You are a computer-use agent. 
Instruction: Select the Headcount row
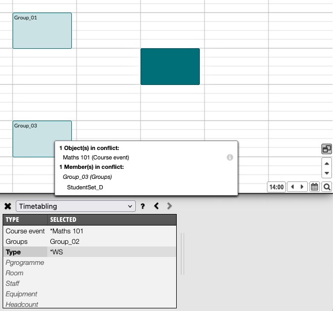point(90,304)
